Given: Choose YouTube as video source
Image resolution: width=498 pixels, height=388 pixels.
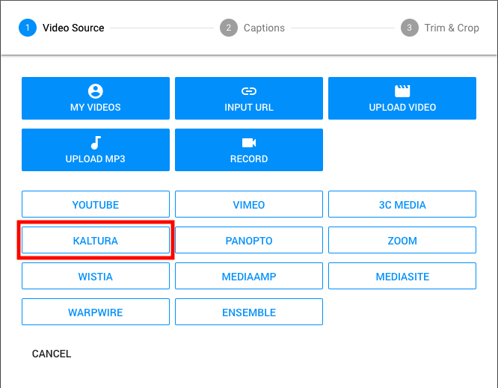Looking at the screenshot, I should tap(96, 204).
